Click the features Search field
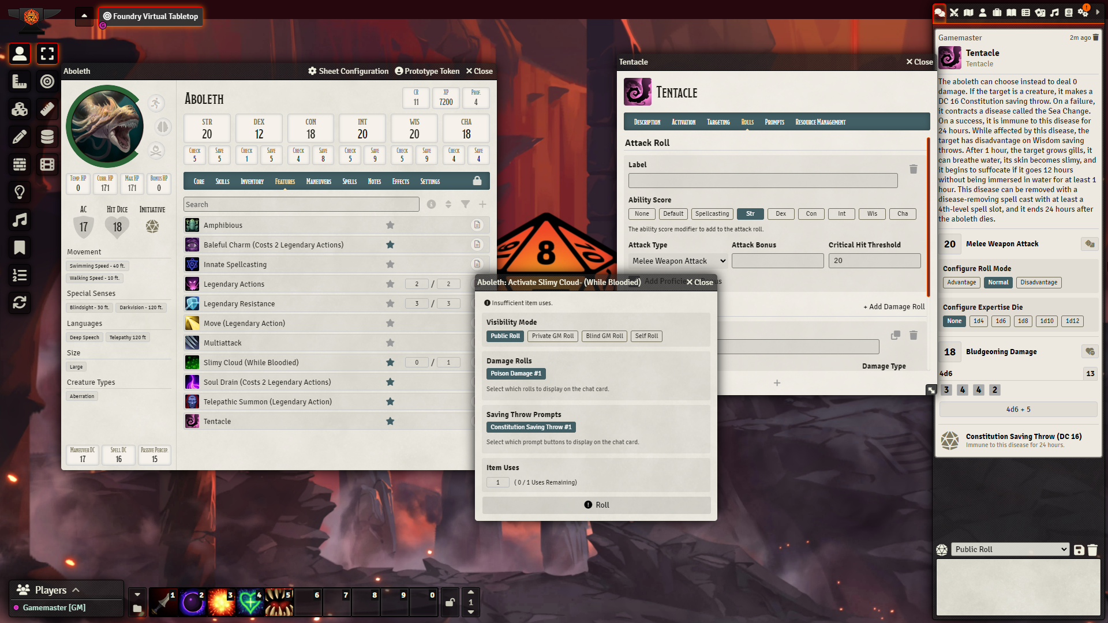The width and height of the screenshot is (1108, 623). pyautogui.click(x=301, y=205)
